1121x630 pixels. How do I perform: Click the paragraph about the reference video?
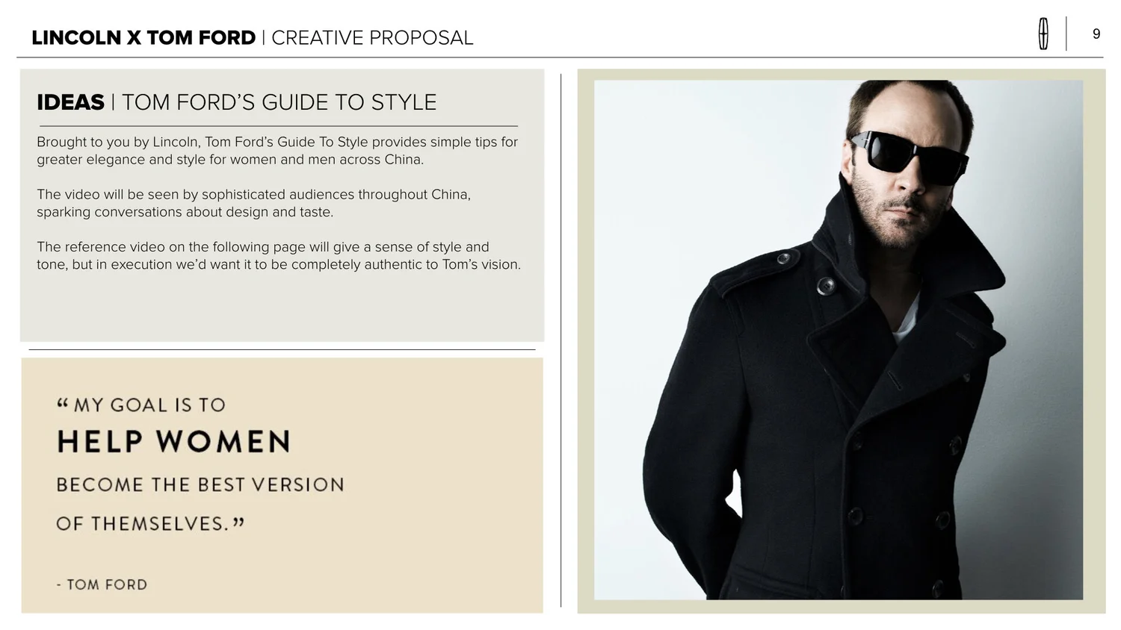tap(279, 255)
